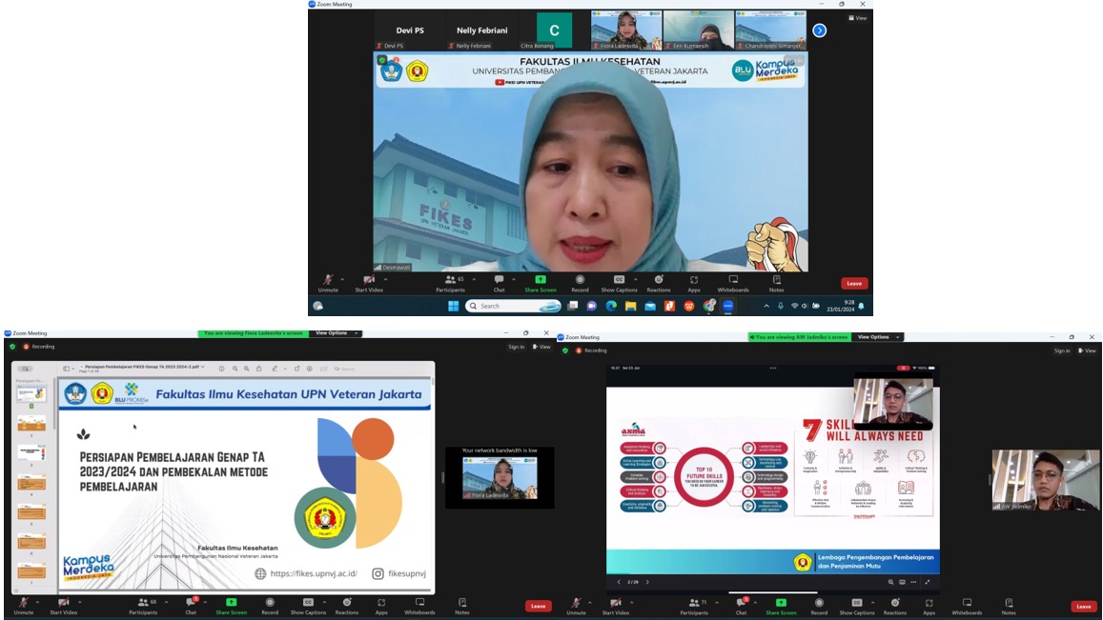Screen dimensions: 1103x620
Task: Click Share Screen in the 65-participant Zoom window
Action: (x=540, y=283)
